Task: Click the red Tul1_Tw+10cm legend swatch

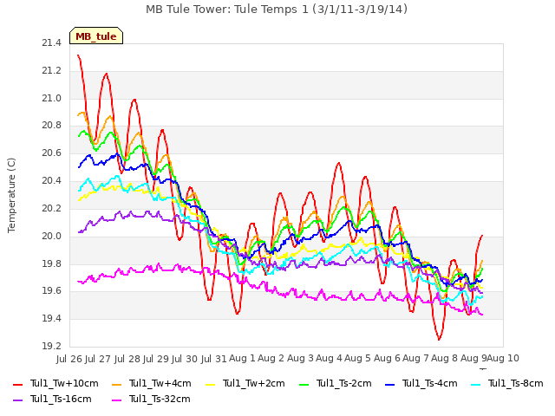Action: coord(17,384)
